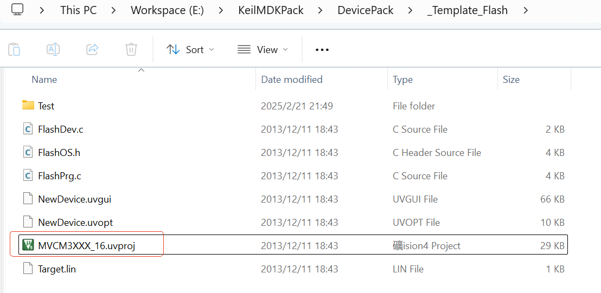Click the Size column header

(x=511, y=80)
